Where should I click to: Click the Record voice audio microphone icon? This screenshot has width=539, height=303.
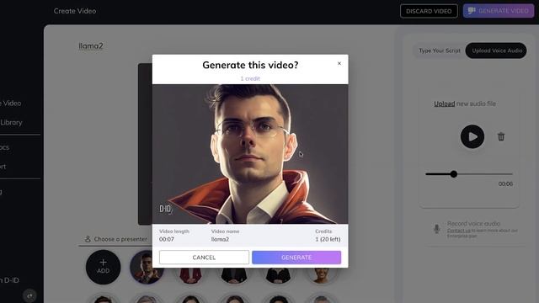436,229
